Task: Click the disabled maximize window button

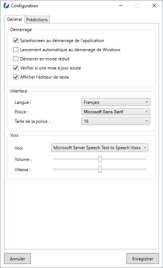Action: (x=137, y=5)
